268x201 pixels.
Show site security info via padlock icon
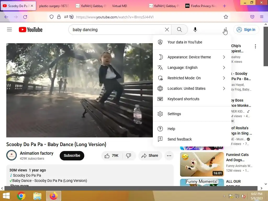point(59,17)
